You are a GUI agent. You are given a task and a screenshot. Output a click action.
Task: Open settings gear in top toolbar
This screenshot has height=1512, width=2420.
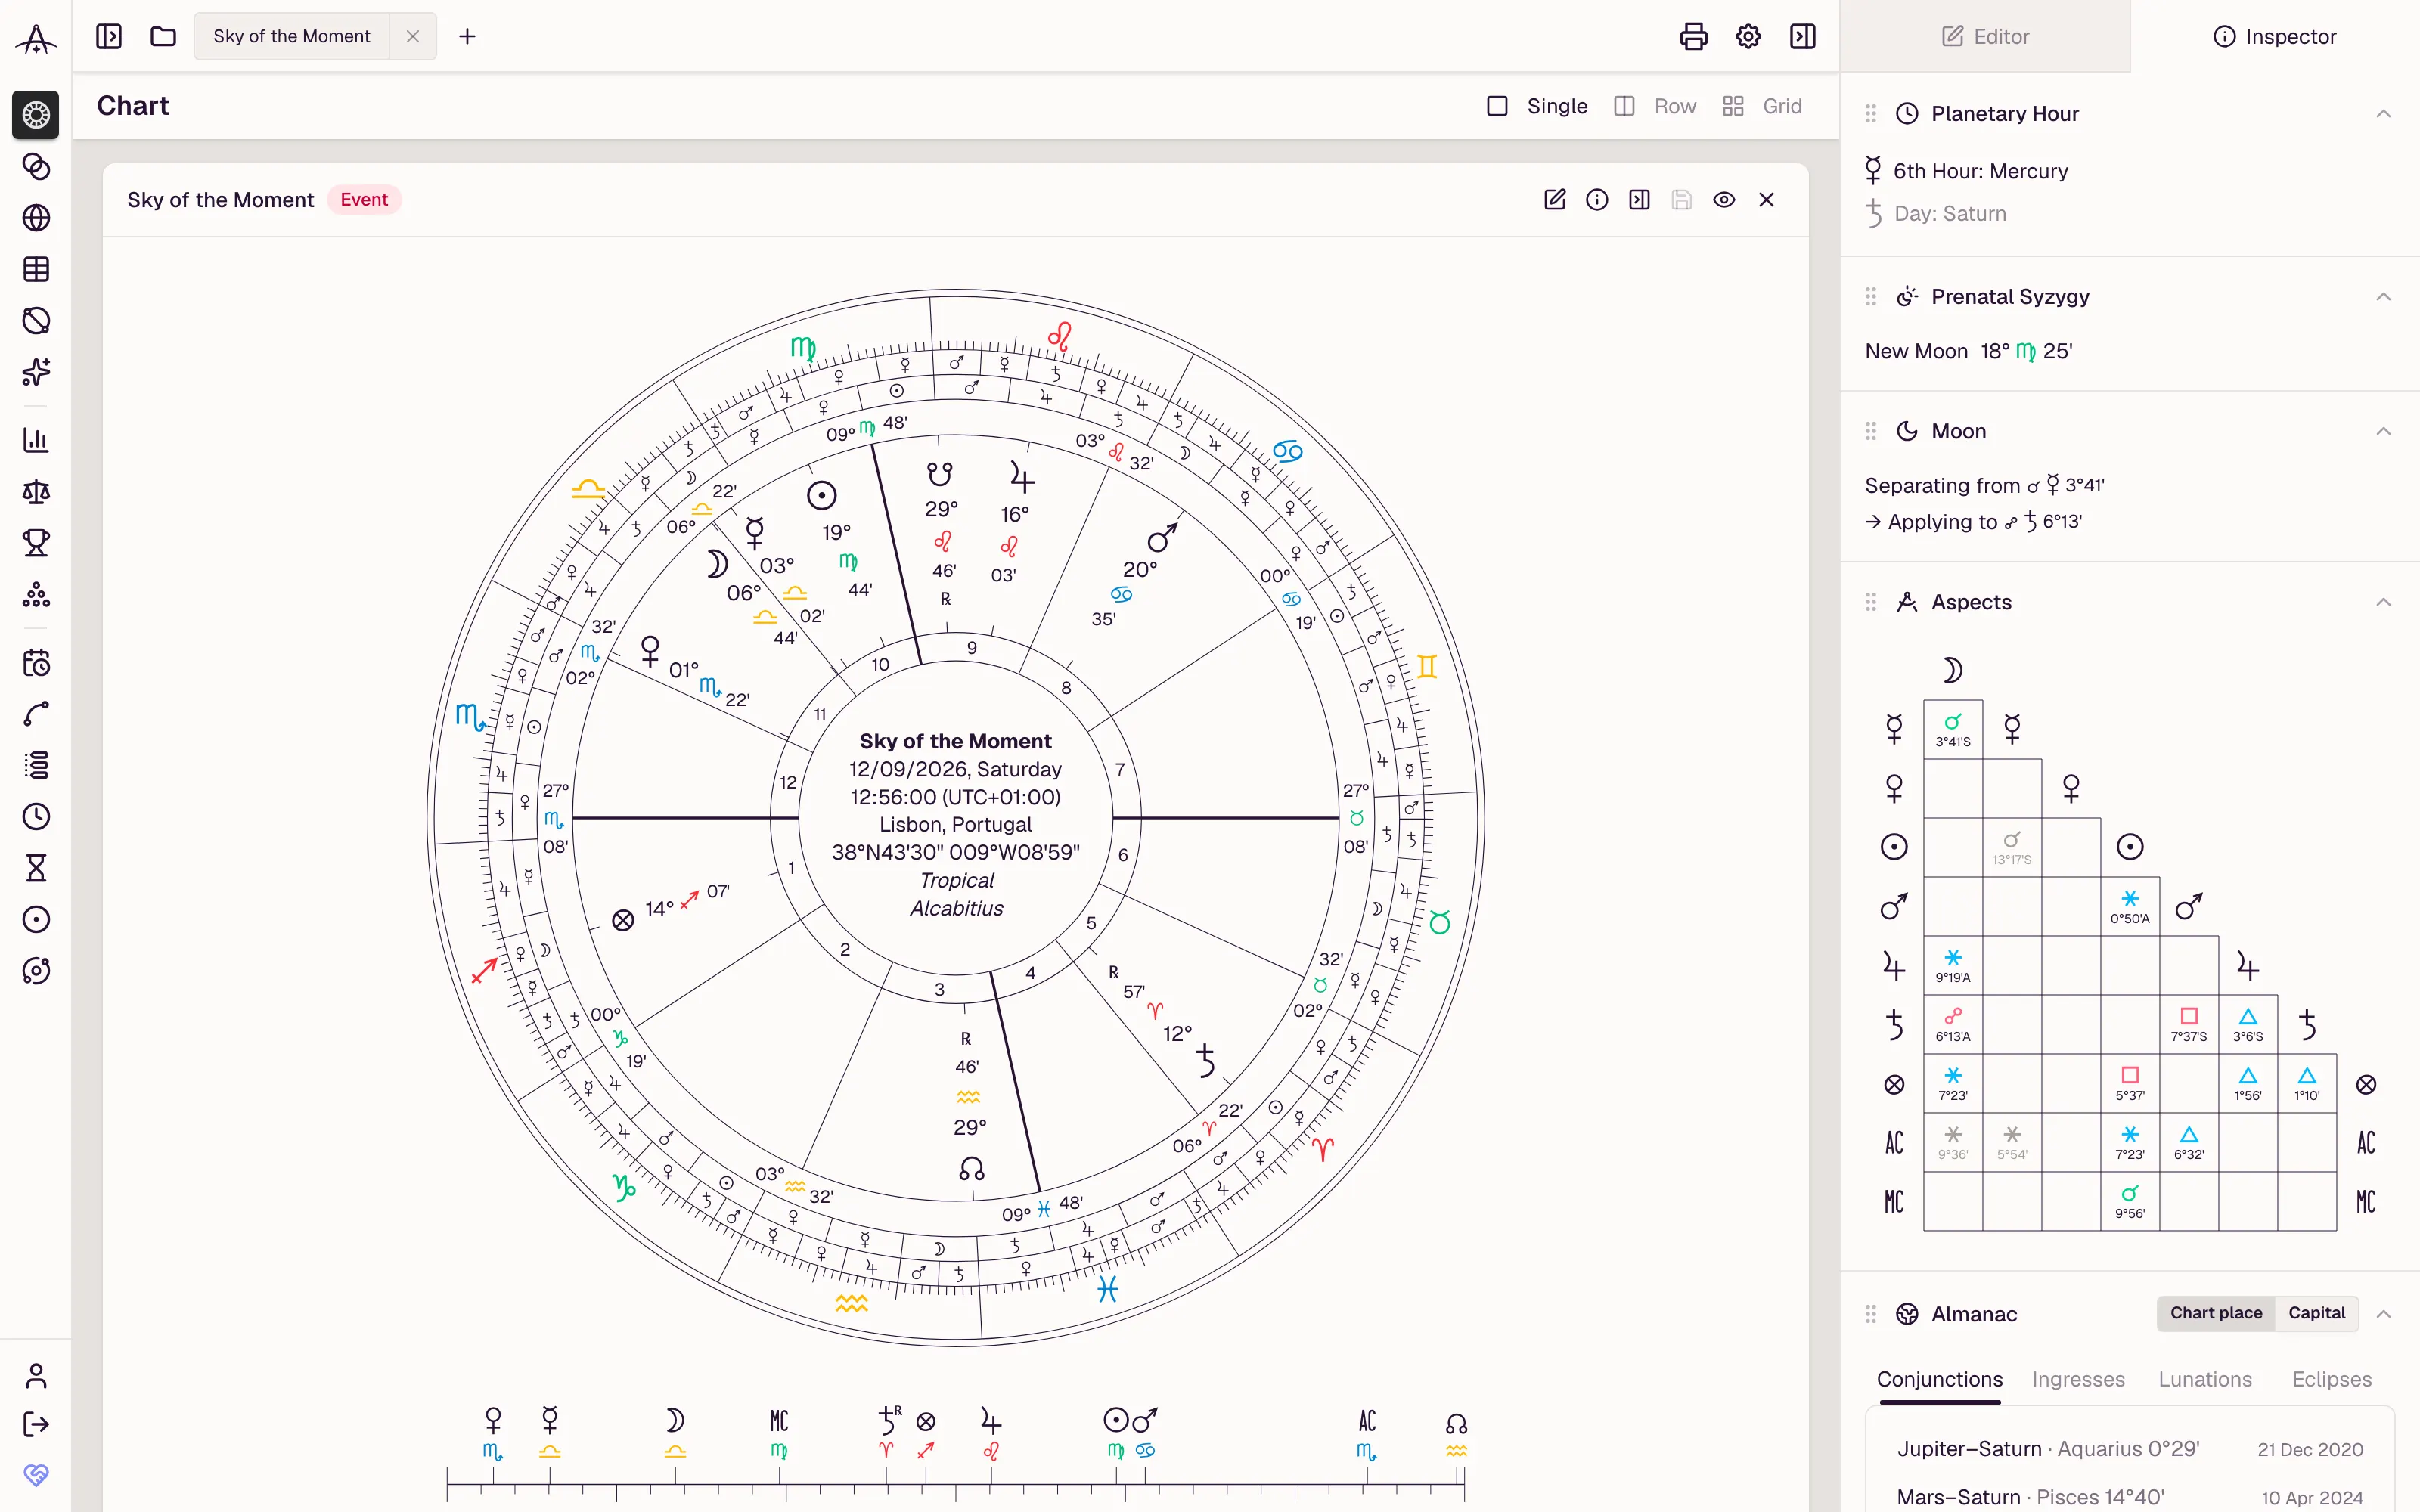point(1748,37)
